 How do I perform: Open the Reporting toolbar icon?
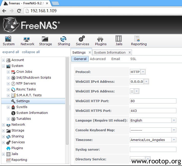pos(139,41)
